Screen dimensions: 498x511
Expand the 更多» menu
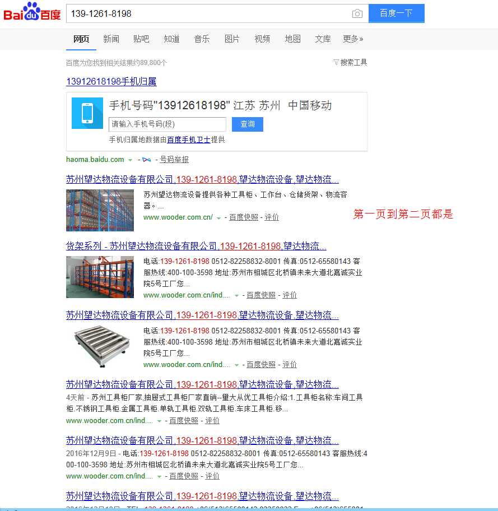point(353,39)
